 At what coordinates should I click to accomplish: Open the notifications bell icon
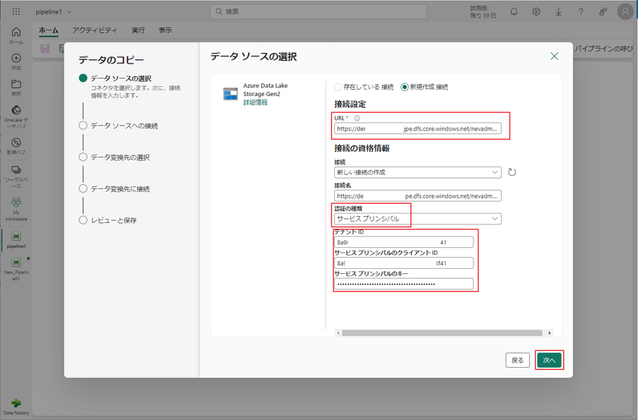click(514, 12)
